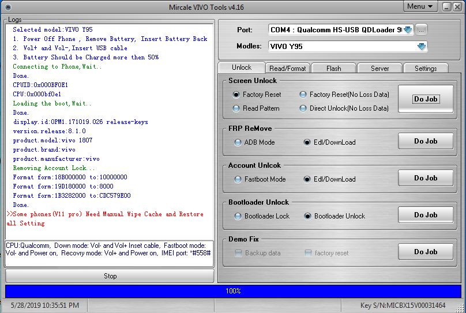Click the app icon in the title bar
Viewport: 466px width, 313px height.
[8, 7]
